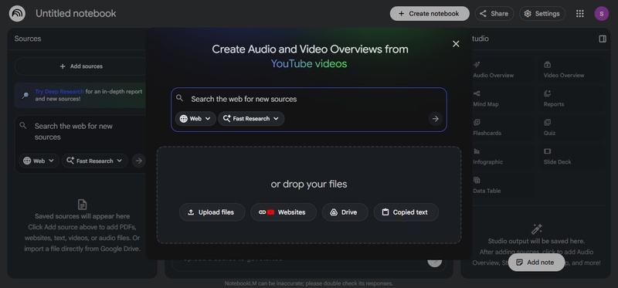Image resolution: width=618 pixels, height=288 pixels.
Task: Open the Google apps grid icon
Action: 580,13
